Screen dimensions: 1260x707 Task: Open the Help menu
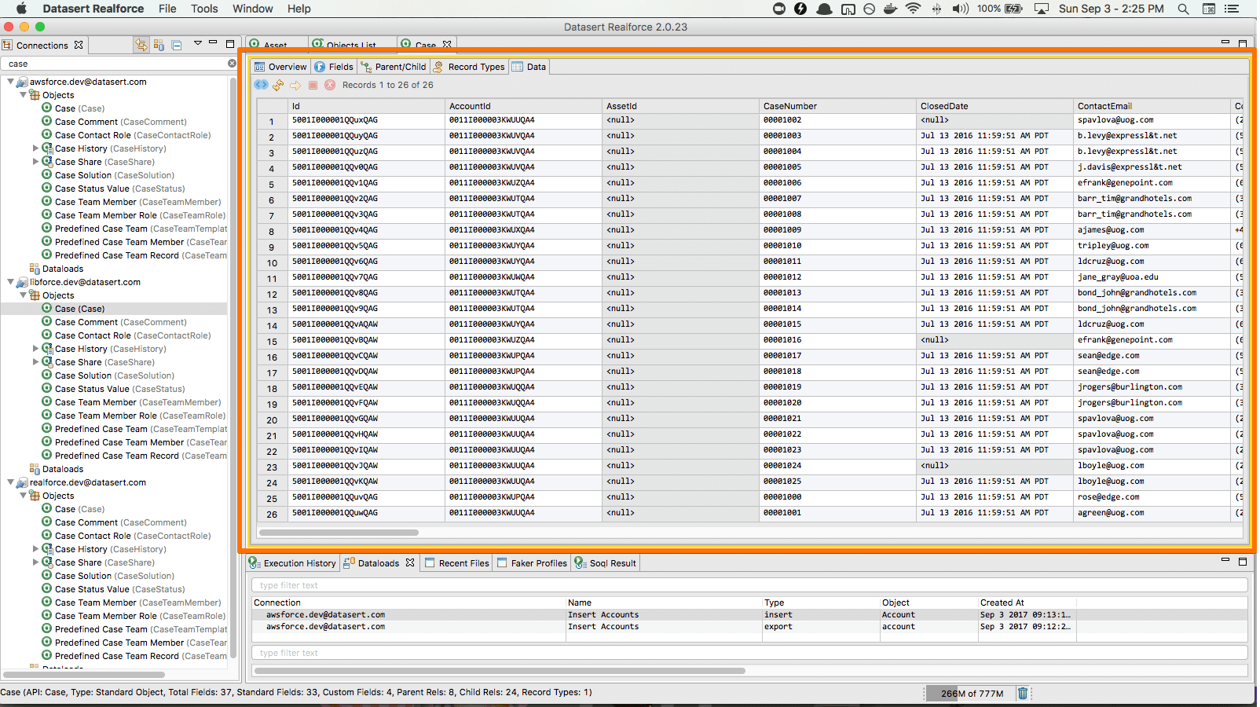tap(299, 9)
